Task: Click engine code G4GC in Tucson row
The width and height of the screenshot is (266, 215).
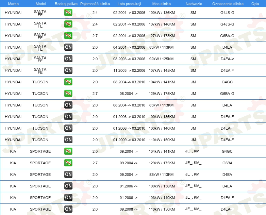Action: (x=227, y=82)
